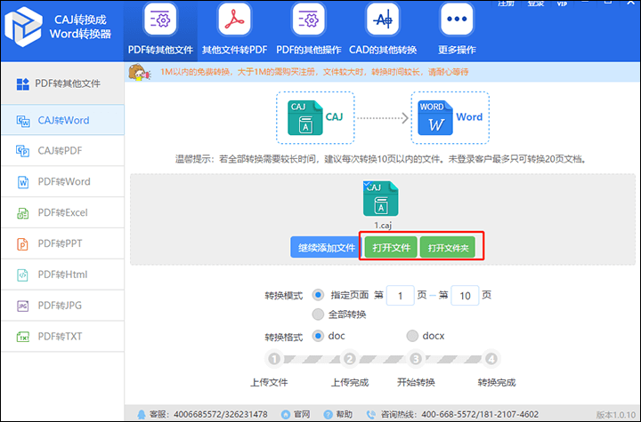Screen dimensions: 641x422
Task: Click the VIP link at top right
Action: [x=562, y=4]
